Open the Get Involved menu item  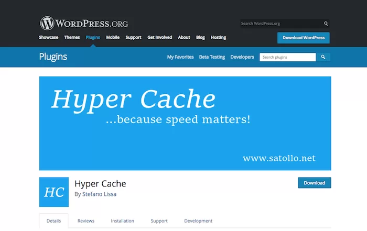[x=160, y=38]
